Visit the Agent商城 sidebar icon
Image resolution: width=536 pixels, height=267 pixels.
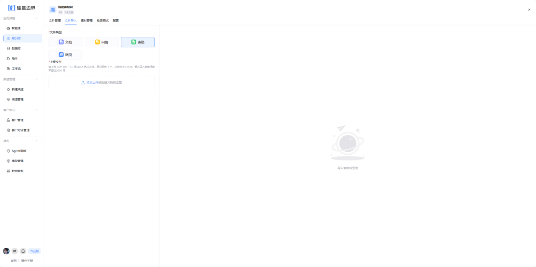pyautogui.click(x=8, y=151)
